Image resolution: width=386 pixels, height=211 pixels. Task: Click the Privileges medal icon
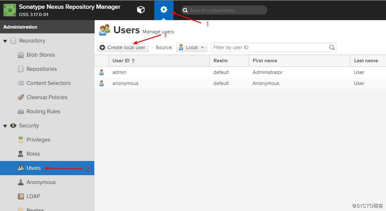[21, 140]
